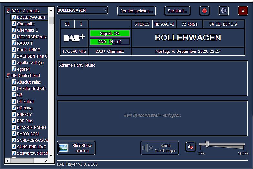Click the music note icon beside Dlf Kultur
The height and width of the screenshot is (169, 253).
[x=14, y=101]
